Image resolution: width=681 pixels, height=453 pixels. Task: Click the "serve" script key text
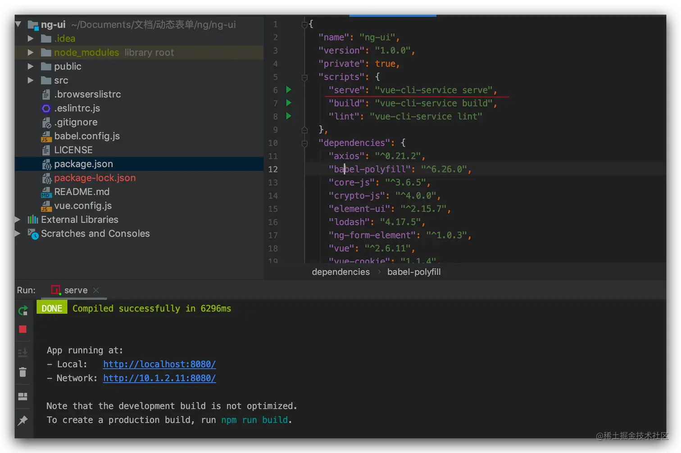[x=346, y=90]
